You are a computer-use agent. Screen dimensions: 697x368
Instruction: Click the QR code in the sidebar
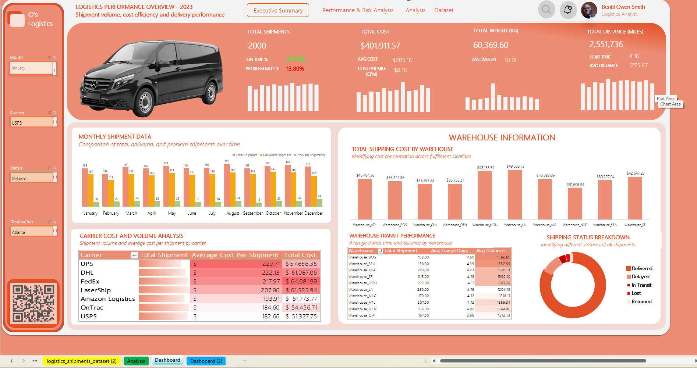coord(33,304)
